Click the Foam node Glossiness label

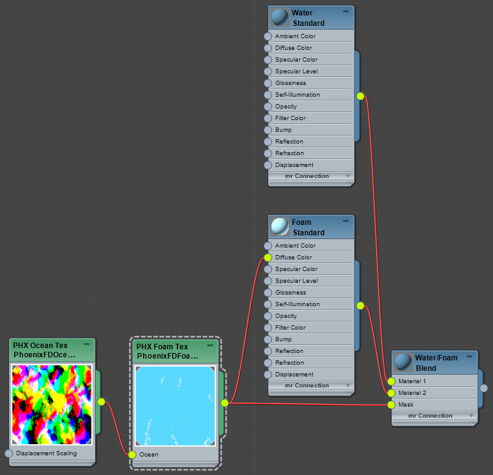(291, 293)
